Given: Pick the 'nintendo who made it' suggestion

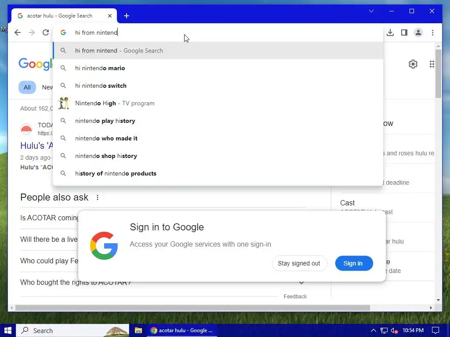Looking at the screenshot, I should [218, 138].
